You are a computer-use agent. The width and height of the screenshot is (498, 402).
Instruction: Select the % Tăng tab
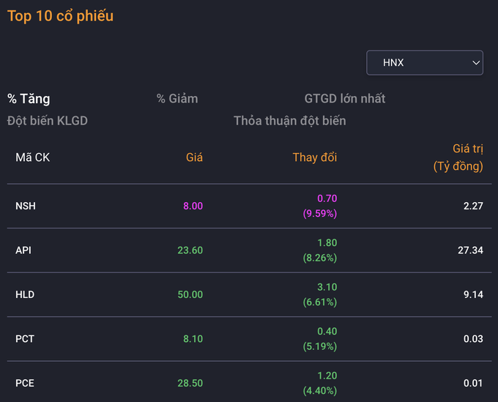(29, 99)
